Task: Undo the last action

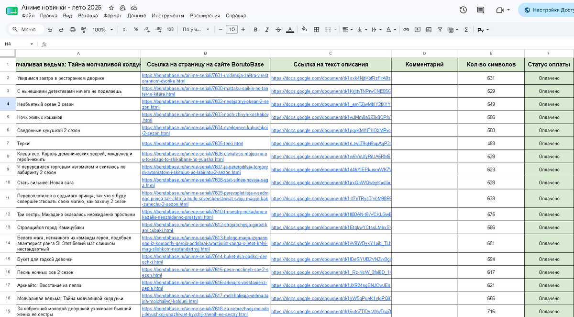Action: [x=50, y=30]
